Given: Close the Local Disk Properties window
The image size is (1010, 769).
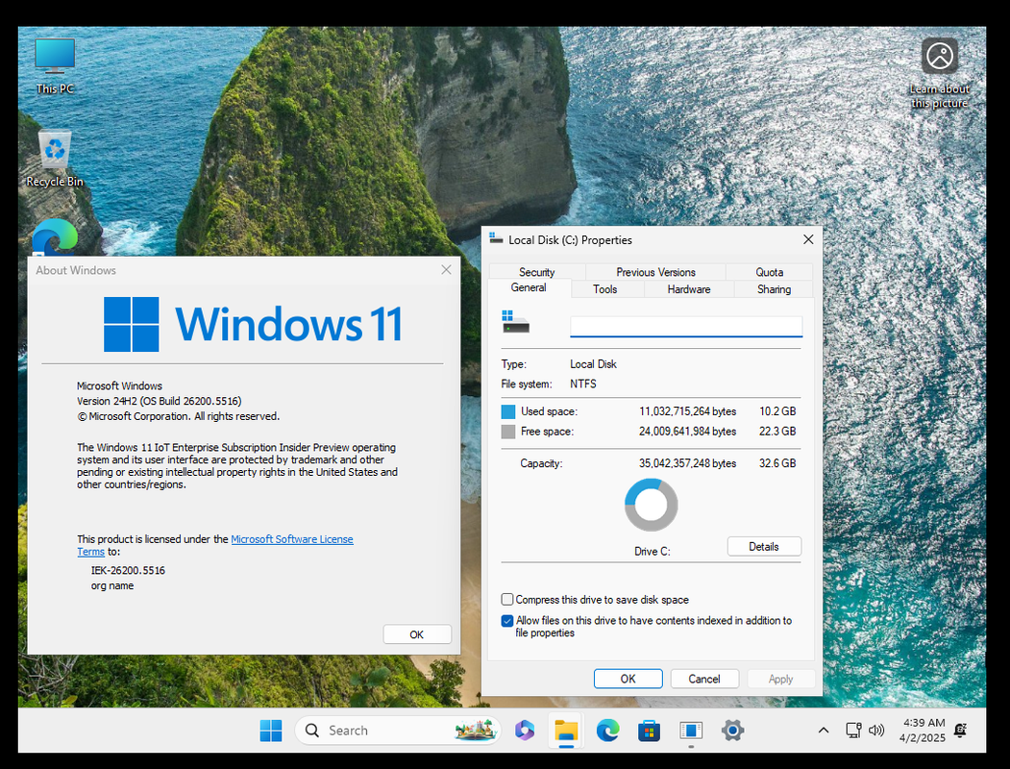Looking at the screenshot, I should (x=808, y=239).
